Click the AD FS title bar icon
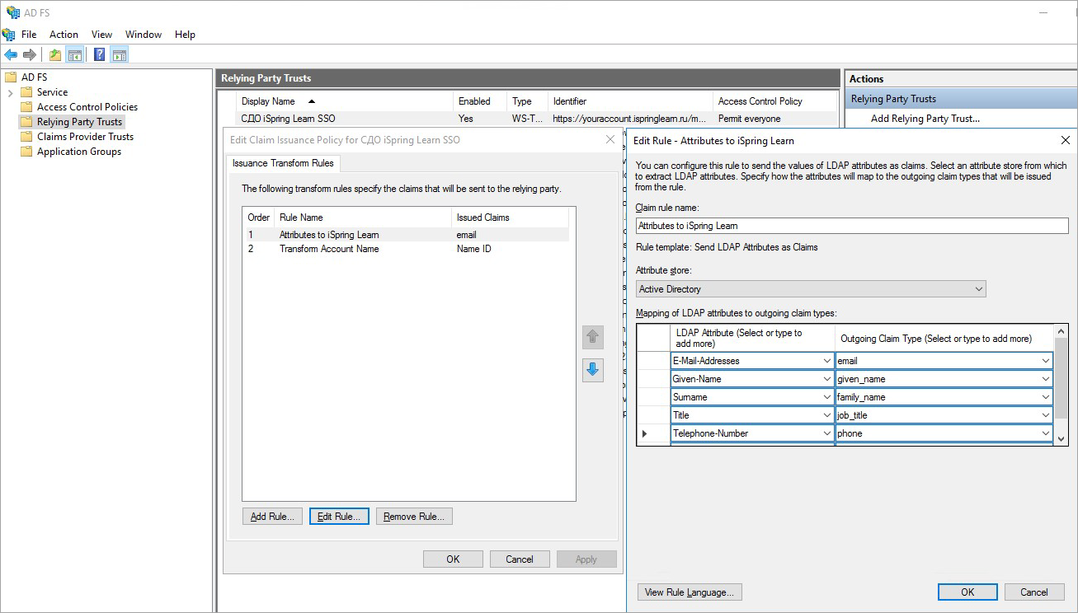The width and height of the screenshot is (1078, 613). click(13, 12)
